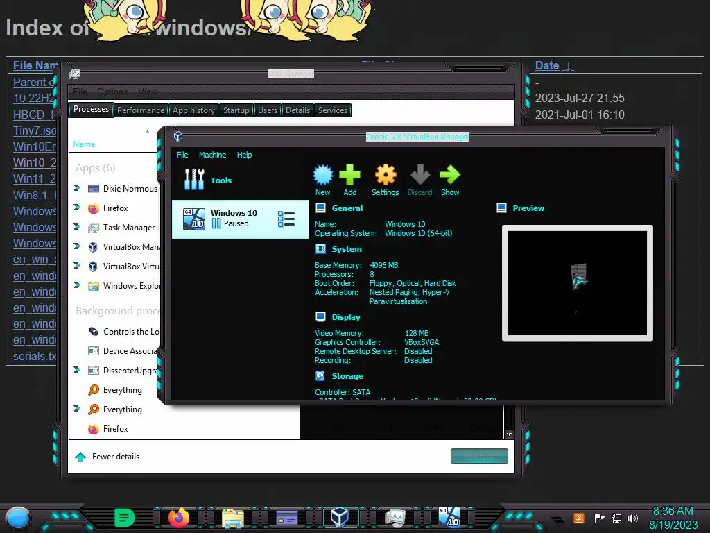
Task: Expand the Task Manager process row
Action: 76,227
